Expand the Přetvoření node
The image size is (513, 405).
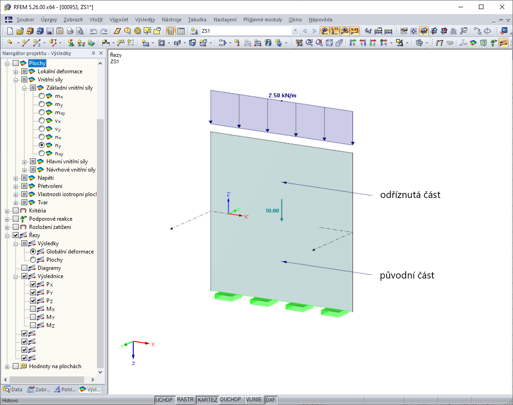[x=15, y=186]
